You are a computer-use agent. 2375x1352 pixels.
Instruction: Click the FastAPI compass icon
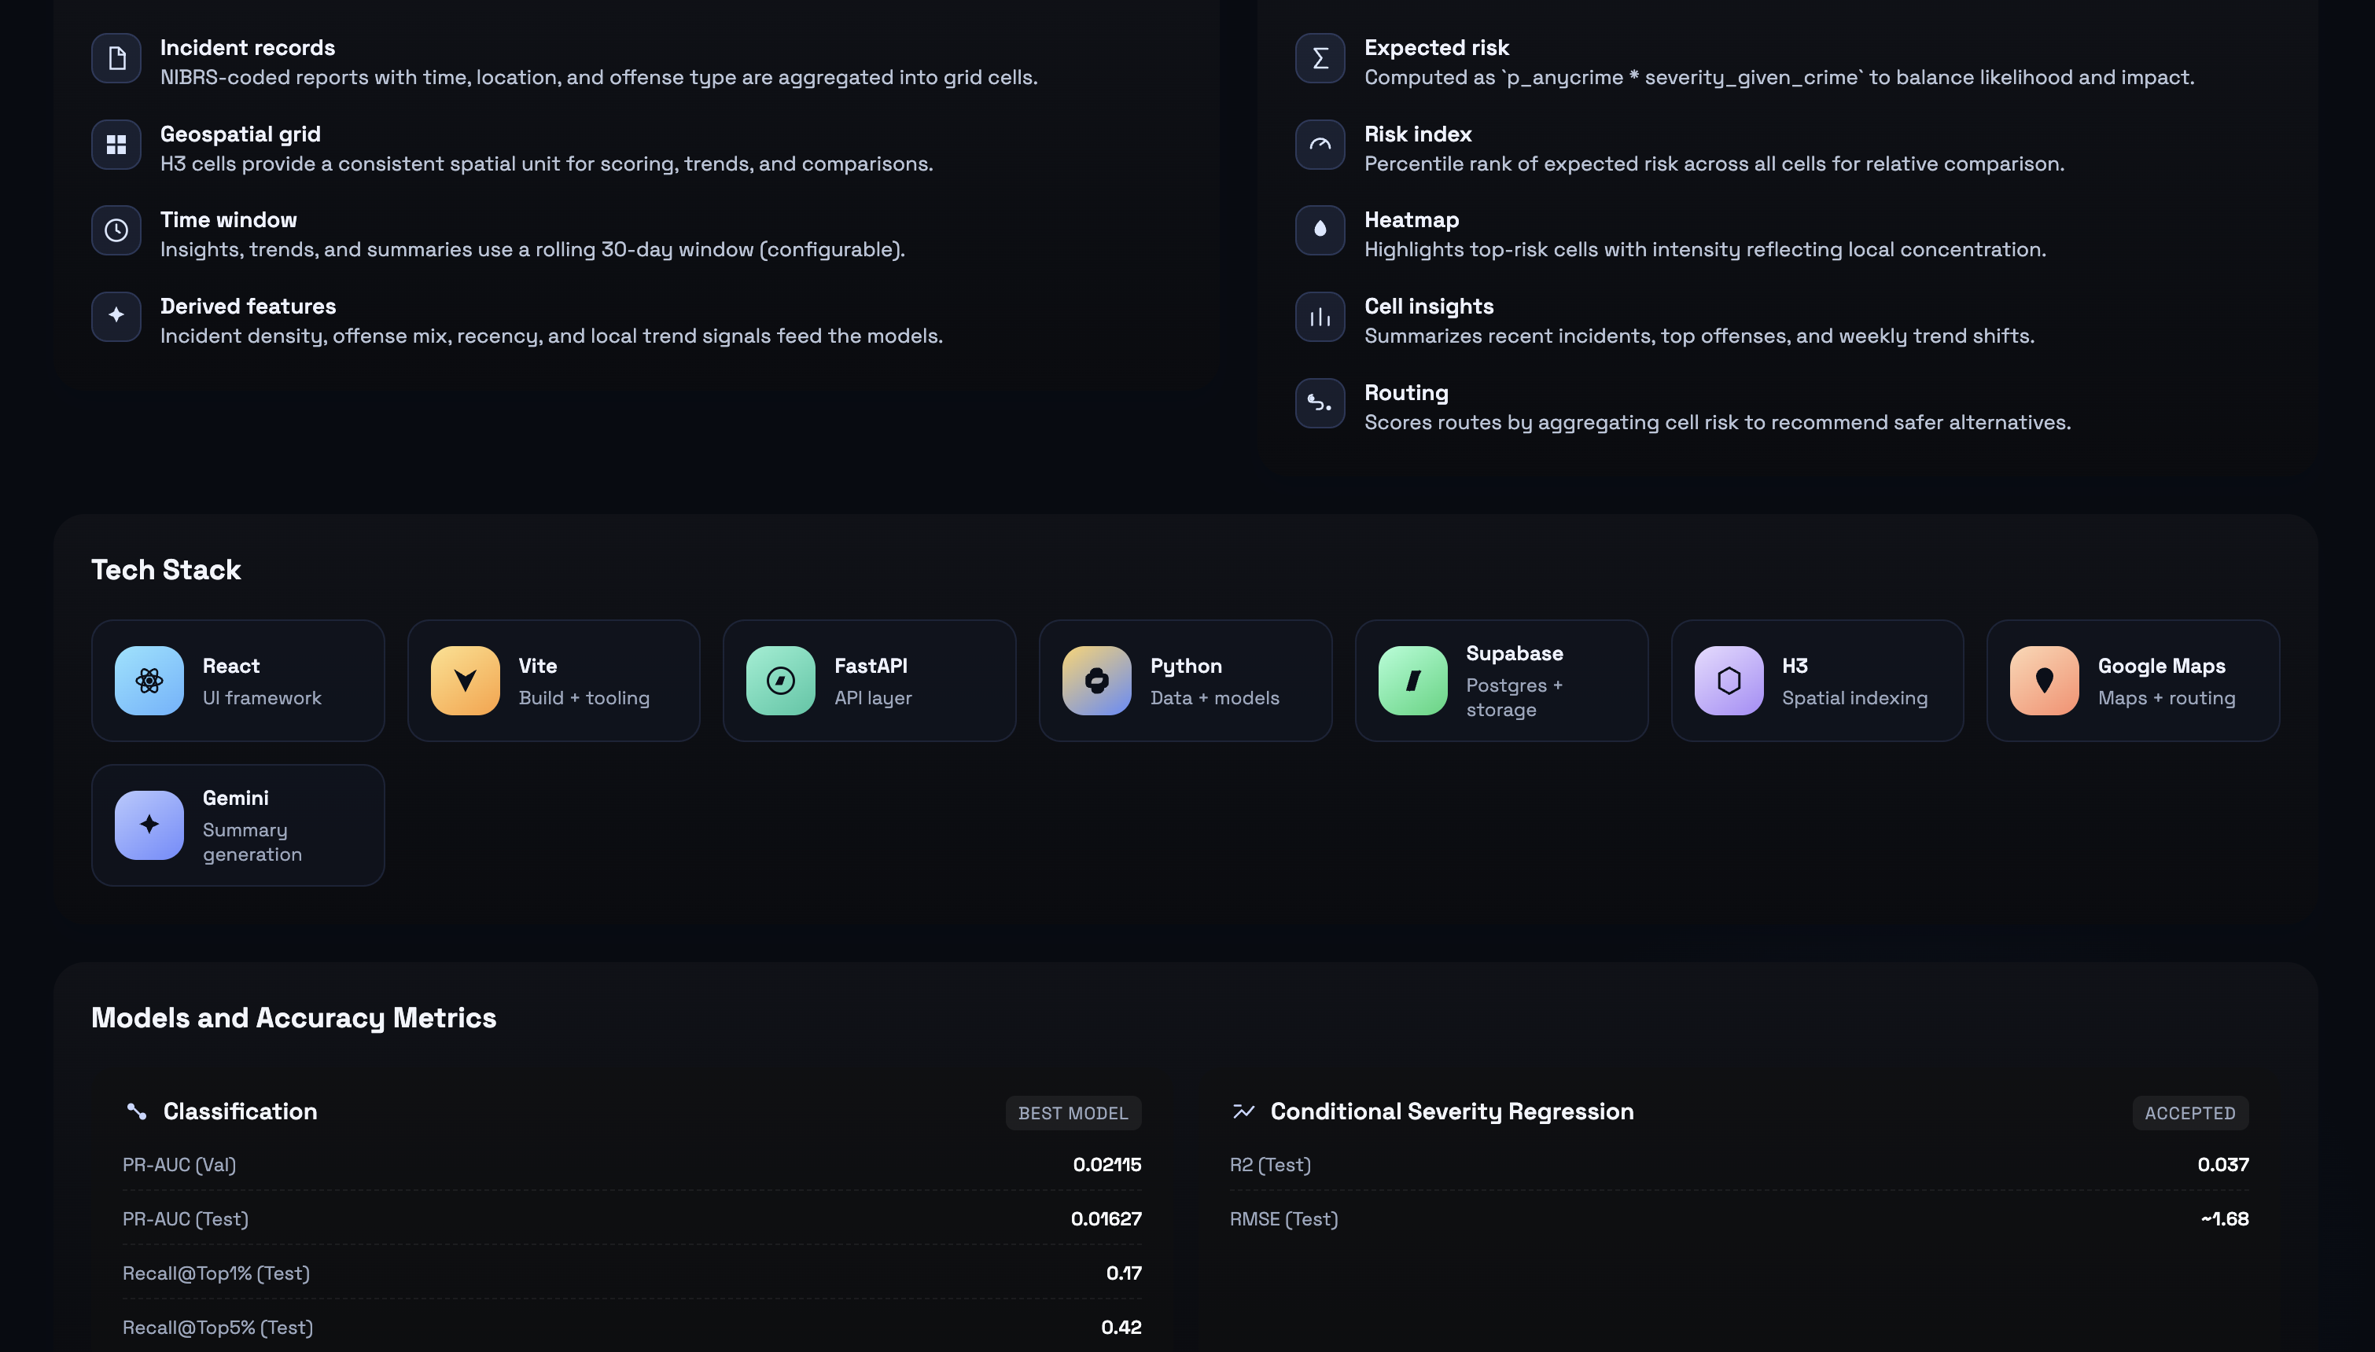click(x=780, y=681)
